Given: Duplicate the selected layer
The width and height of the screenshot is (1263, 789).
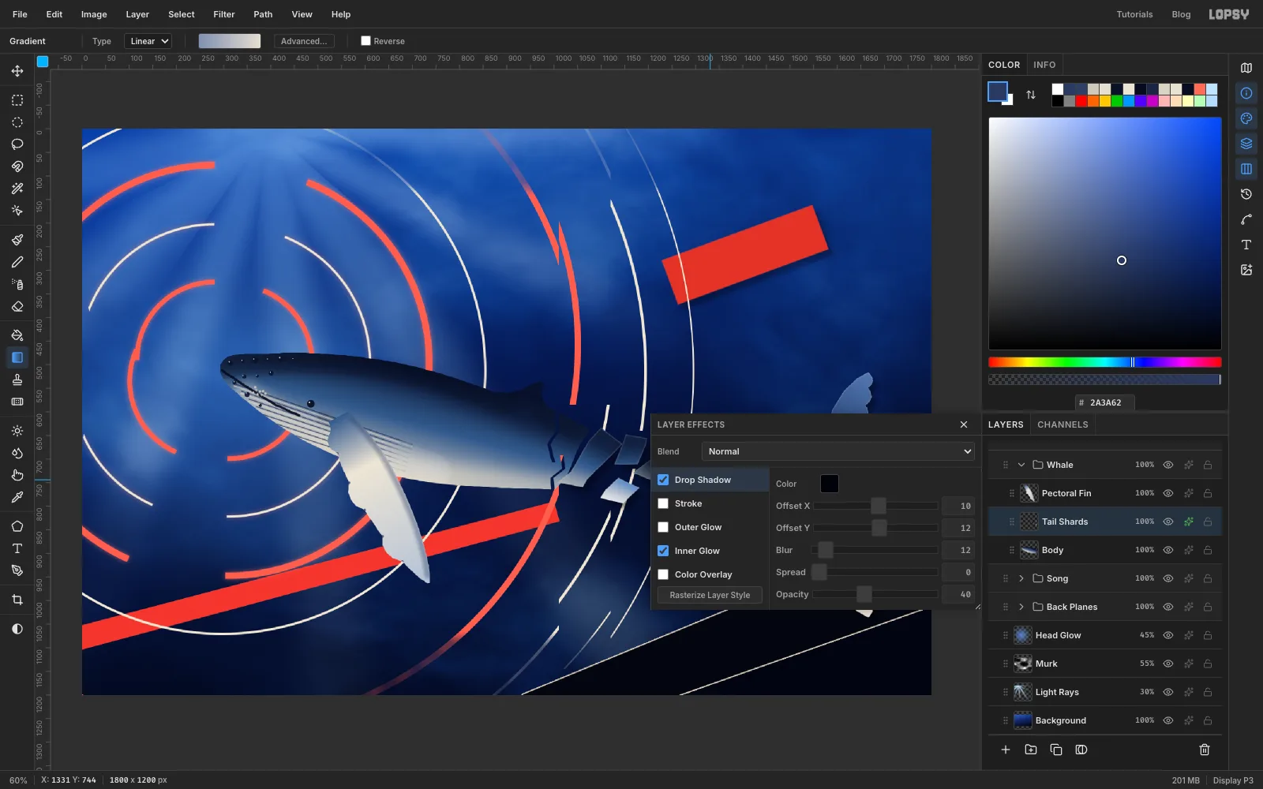Looking at the screenshot, I should coord(1056,750).
